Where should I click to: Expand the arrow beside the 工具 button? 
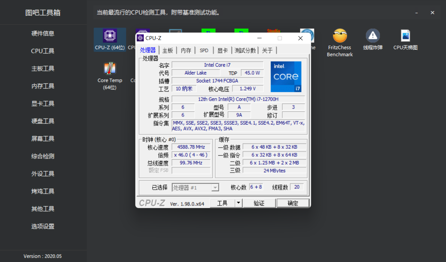238,203
